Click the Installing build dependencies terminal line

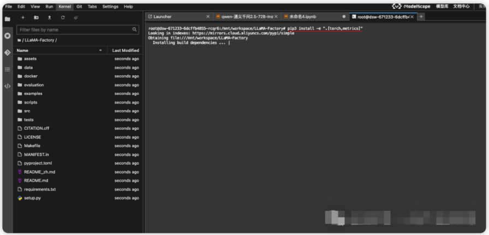191,43
